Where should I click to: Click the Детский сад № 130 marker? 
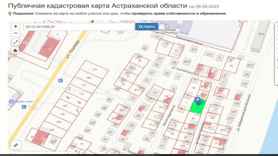167,26
